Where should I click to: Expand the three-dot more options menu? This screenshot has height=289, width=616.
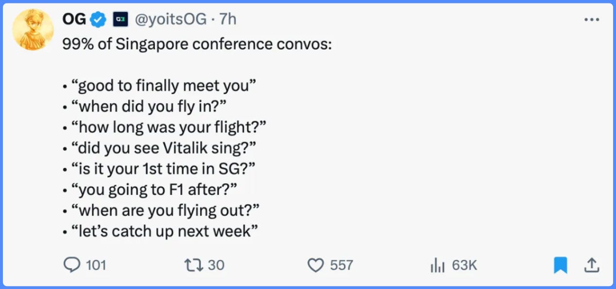click(592, 20)
